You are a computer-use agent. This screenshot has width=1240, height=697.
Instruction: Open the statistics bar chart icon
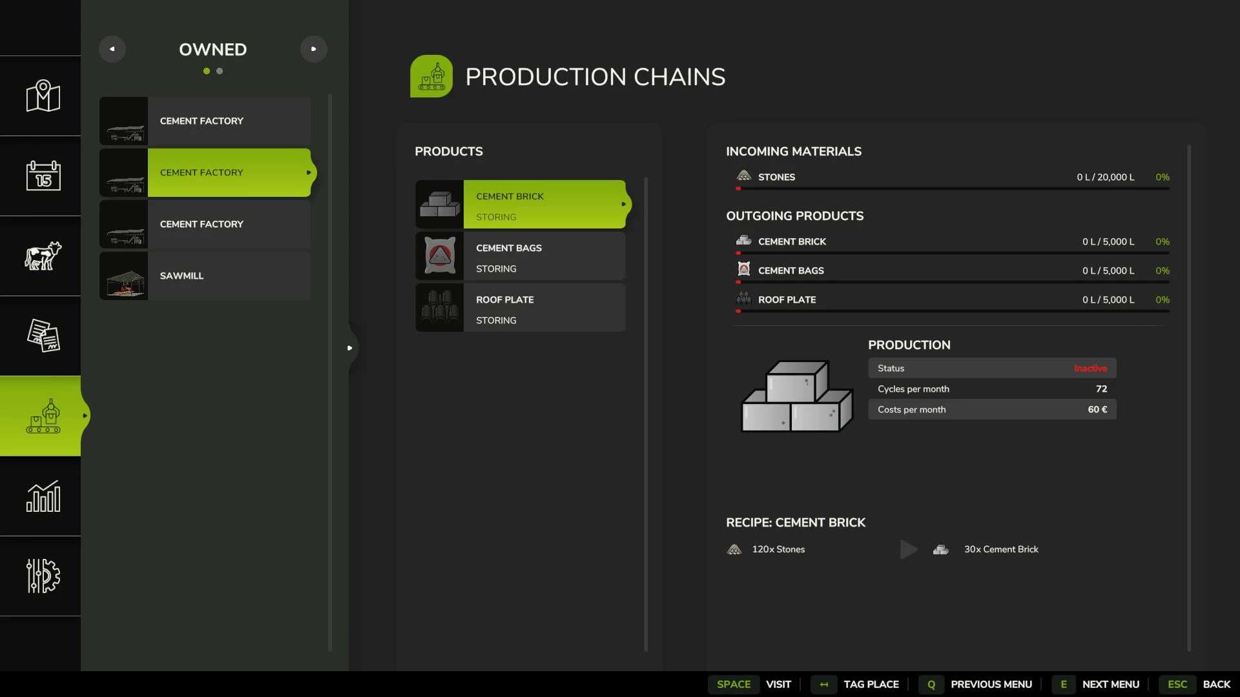43,496
